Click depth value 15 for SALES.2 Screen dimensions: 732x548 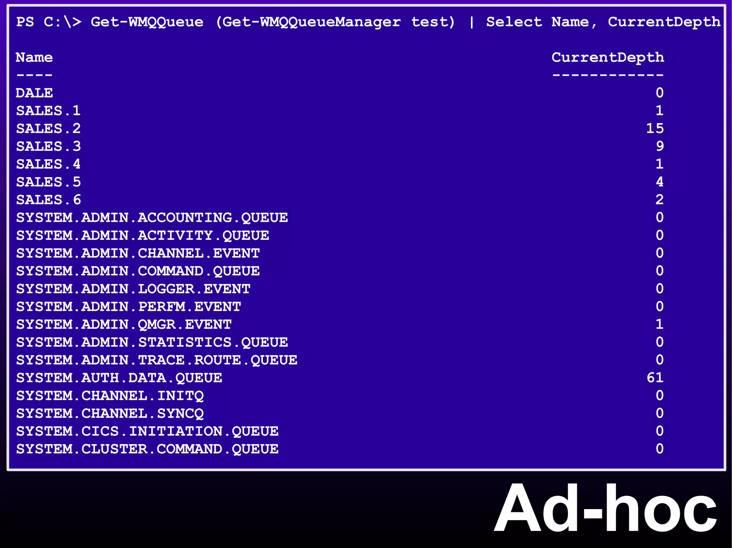(655, 129)
